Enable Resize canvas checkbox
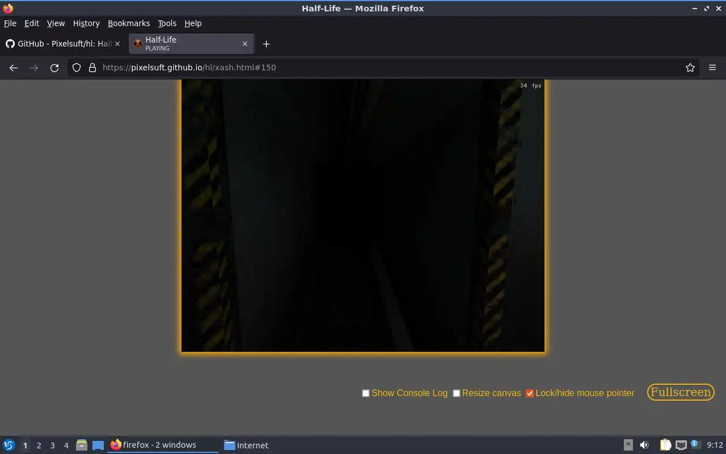 (x=456, y=393)
